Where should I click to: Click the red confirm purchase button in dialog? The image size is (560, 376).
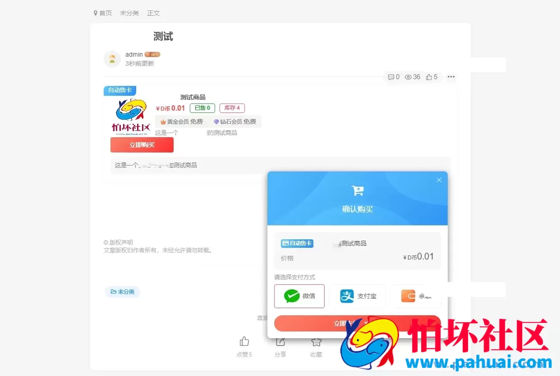point(358,323)
